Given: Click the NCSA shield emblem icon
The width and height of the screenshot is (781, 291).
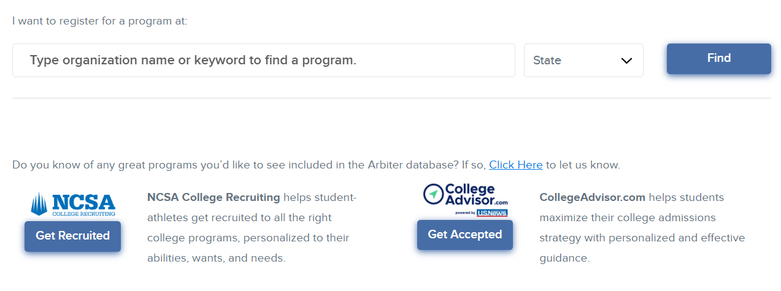Looking at the screenshot, I should pyautogui.click(x=40, y=203).
